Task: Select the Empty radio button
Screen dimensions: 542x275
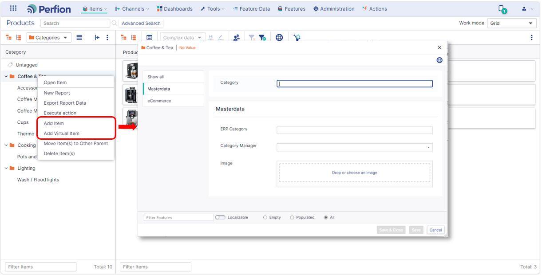Action: pyautogui.click(x=265, y=217)
